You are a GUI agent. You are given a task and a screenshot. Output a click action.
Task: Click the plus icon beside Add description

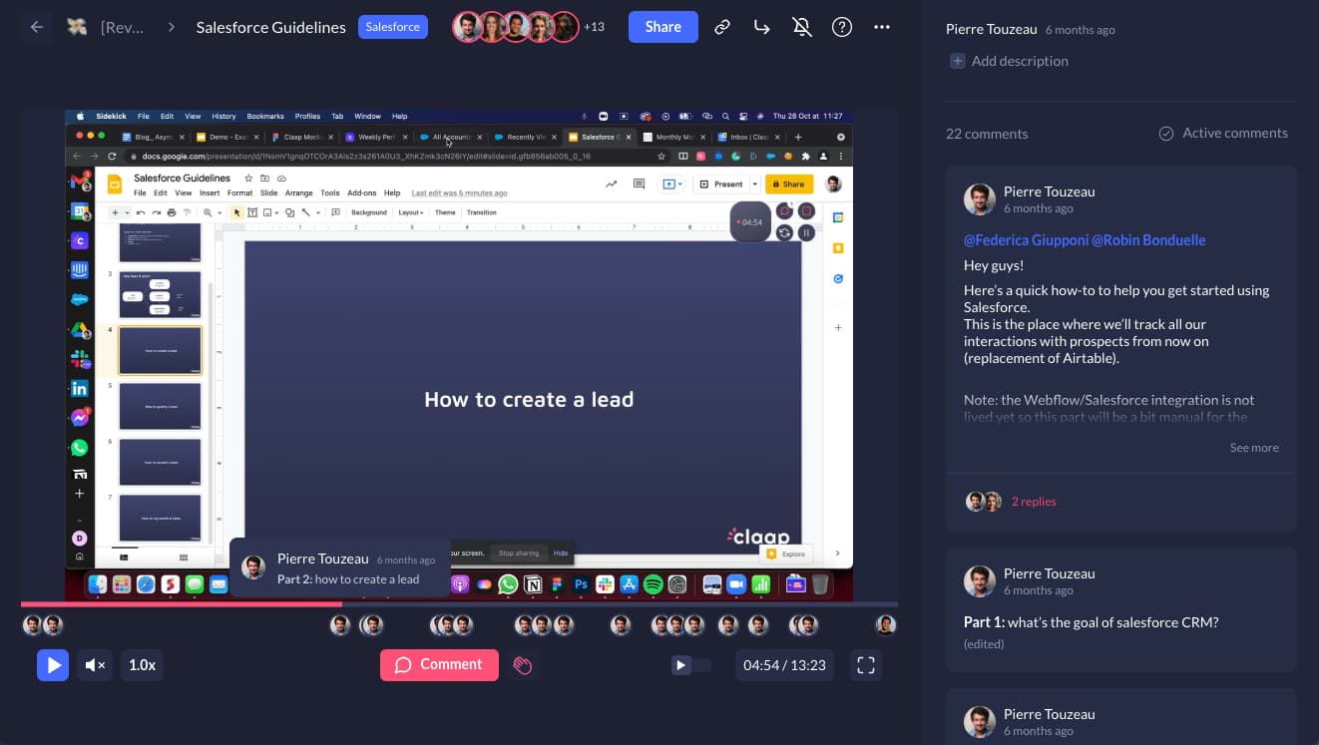click(x=958, y=61)
